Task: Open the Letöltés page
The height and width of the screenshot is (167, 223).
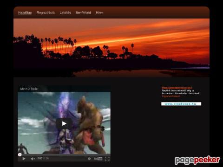Action: (65, 13)
